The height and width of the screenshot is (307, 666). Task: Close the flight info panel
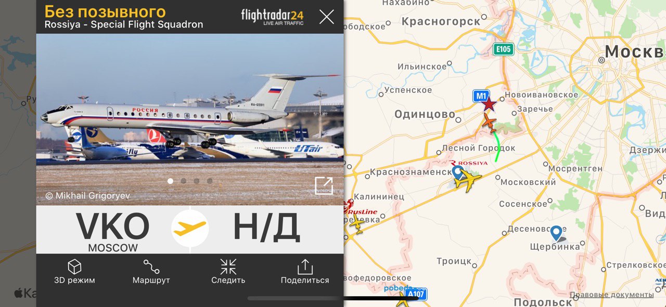click(326, 17)
